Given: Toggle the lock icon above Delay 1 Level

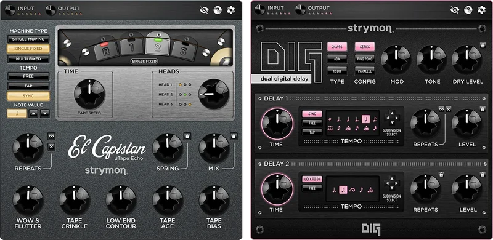Looking at the screenshot, I should (x=483, y=109).
